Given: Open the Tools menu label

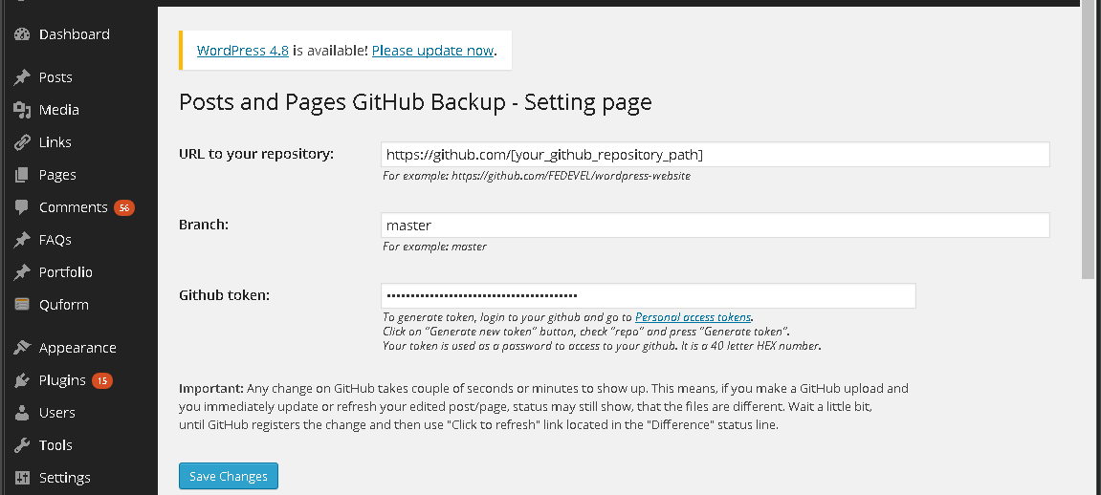Looking at the screenshot, I should [x=55, y=445].
